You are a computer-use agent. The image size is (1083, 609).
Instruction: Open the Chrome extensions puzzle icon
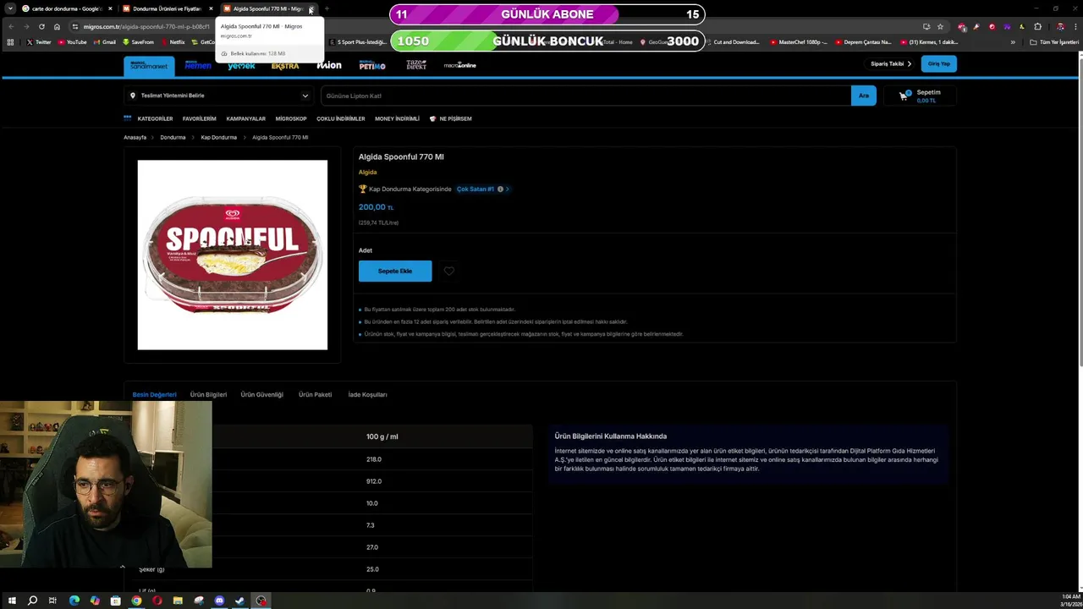(1037, 26)
